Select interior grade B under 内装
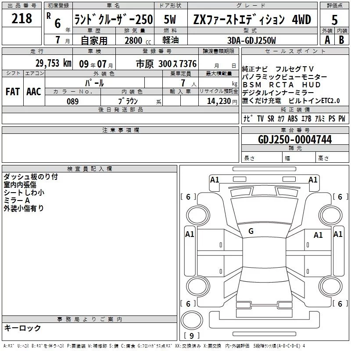Screen dimensions: 351x351 [x=341, y=40]
